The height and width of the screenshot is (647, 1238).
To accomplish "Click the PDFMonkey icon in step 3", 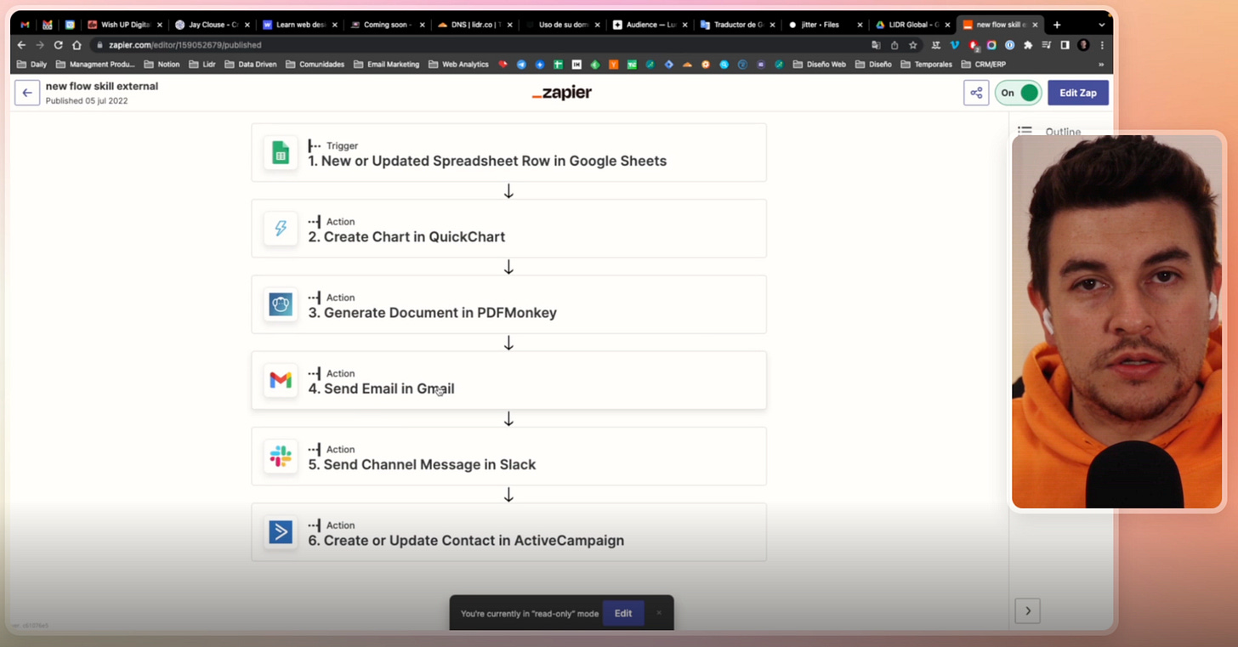I will click(281, 304).
